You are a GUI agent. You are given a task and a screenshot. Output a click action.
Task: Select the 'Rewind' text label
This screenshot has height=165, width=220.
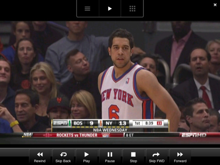(x=40, y=161)
